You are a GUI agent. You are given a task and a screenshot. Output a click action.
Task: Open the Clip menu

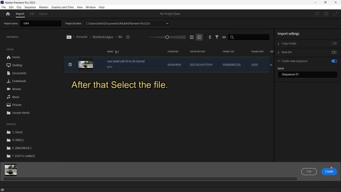19,7
